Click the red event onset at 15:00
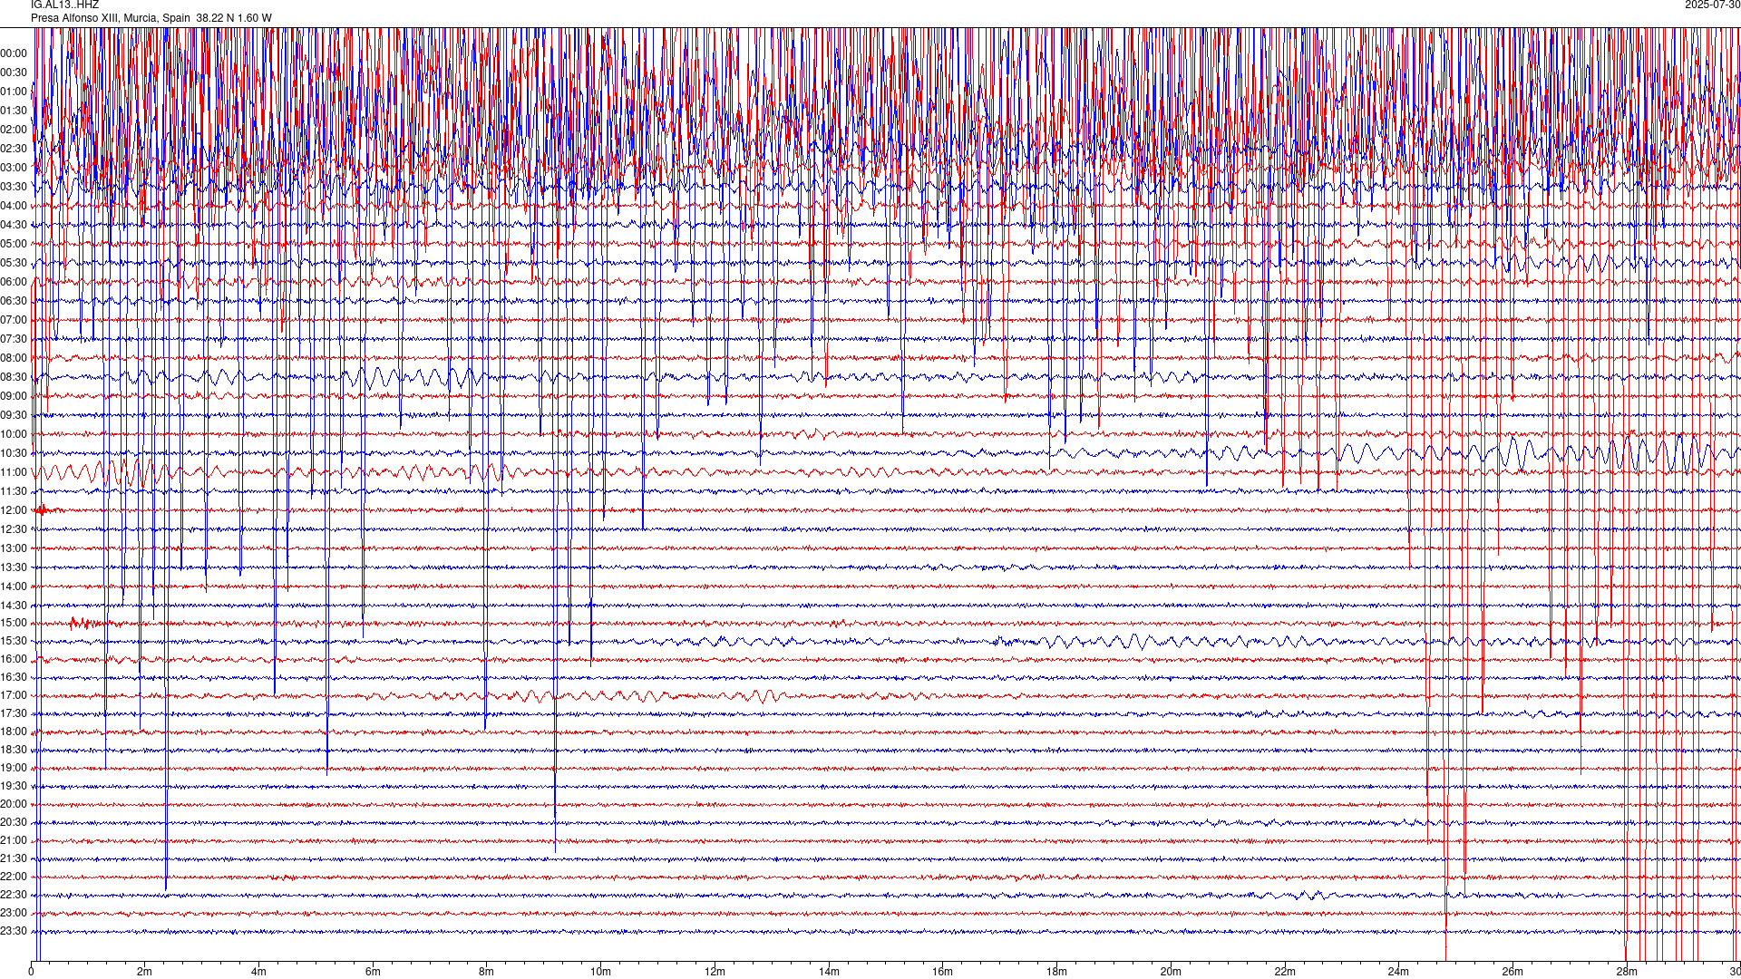 coord(74,622)
